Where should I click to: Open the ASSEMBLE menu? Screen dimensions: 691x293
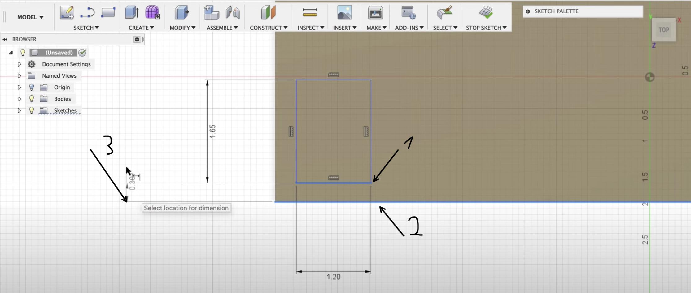click(222, 28)
